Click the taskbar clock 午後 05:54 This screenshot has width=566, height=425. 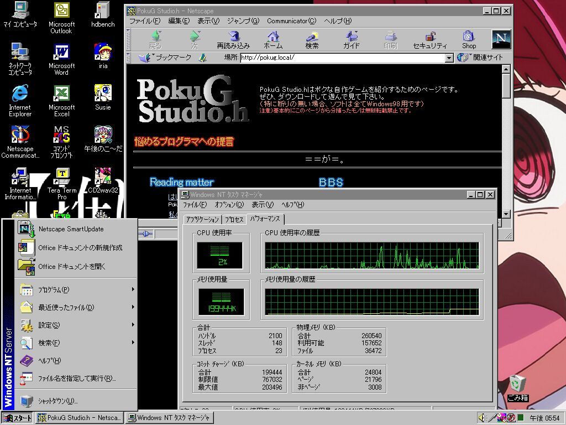pyautogui.click(x=544, y=418)
